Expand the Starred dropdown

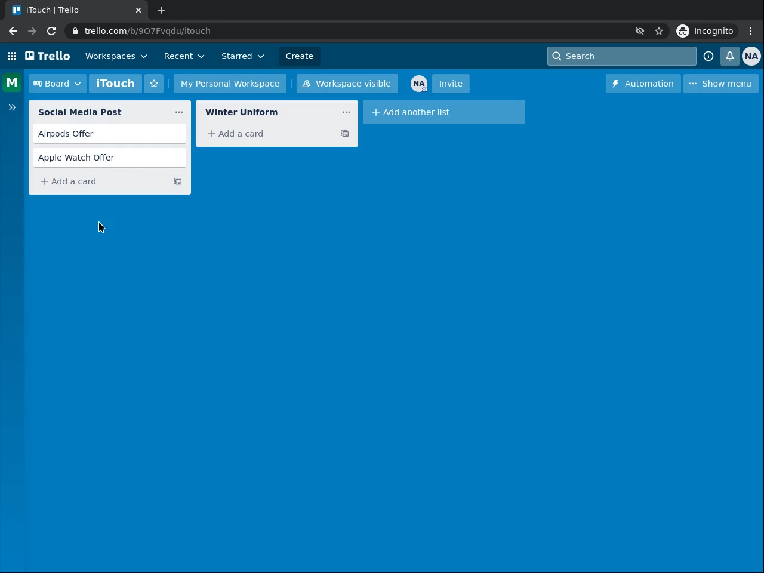(242, 56)
